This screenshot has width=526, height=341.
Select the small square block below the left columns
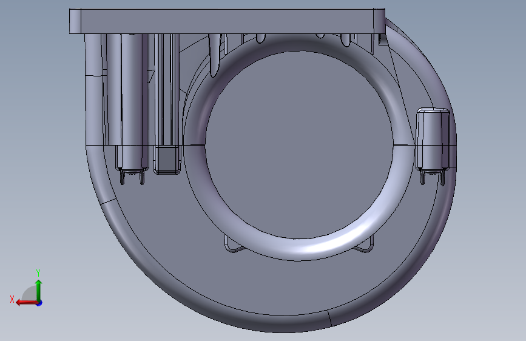[167, 160]
